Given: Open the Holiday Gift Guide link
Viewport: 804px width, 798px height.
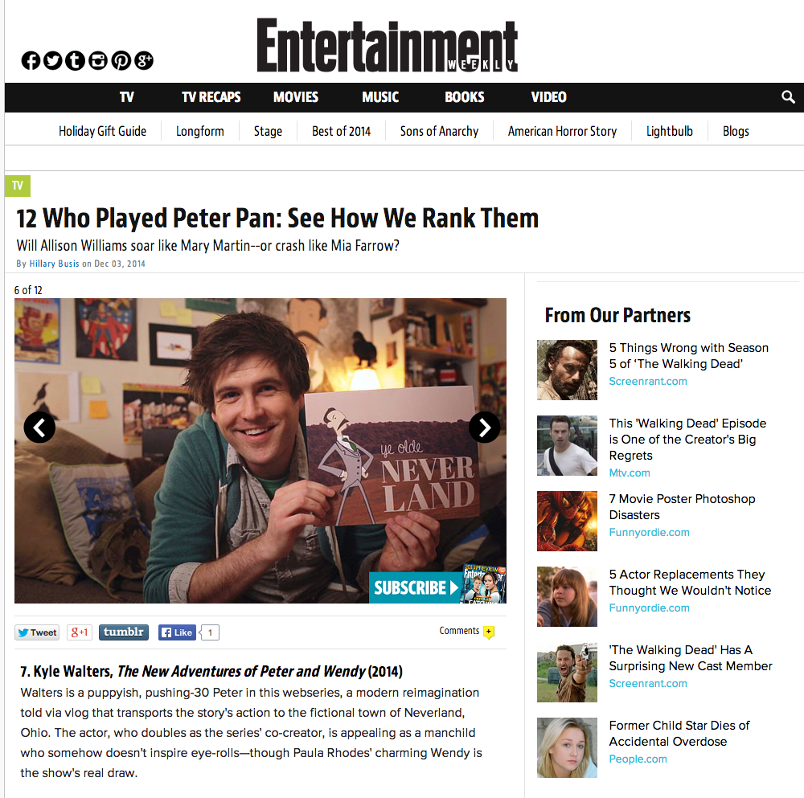Looking at the screenshot, I should (103, 131).
